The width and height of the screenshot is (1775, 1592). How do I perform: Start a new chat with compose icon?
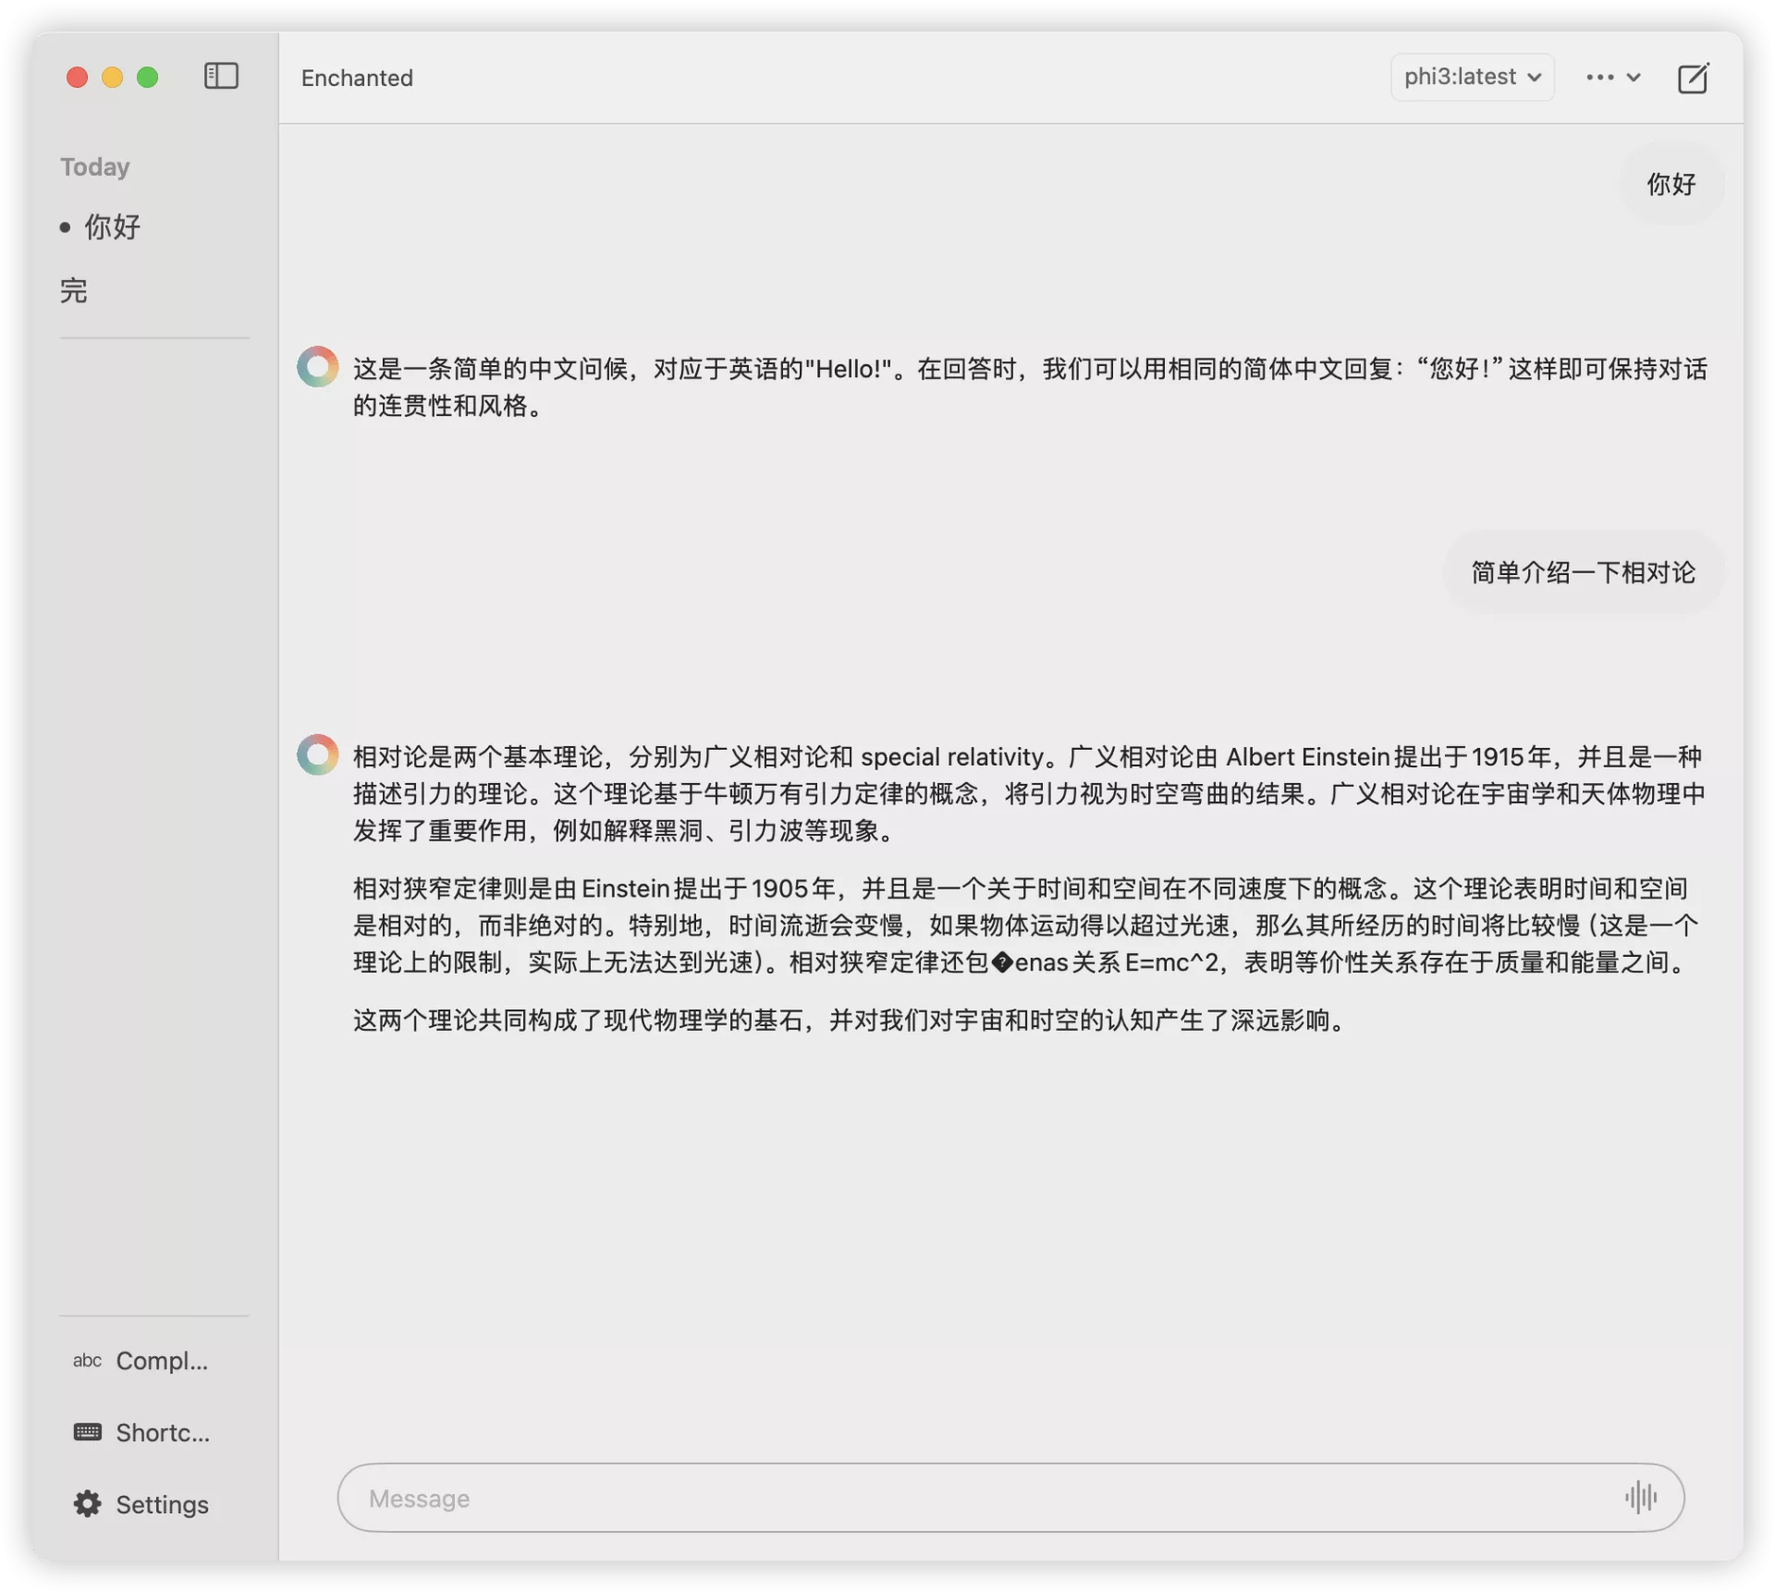[x=1693, y=78]
